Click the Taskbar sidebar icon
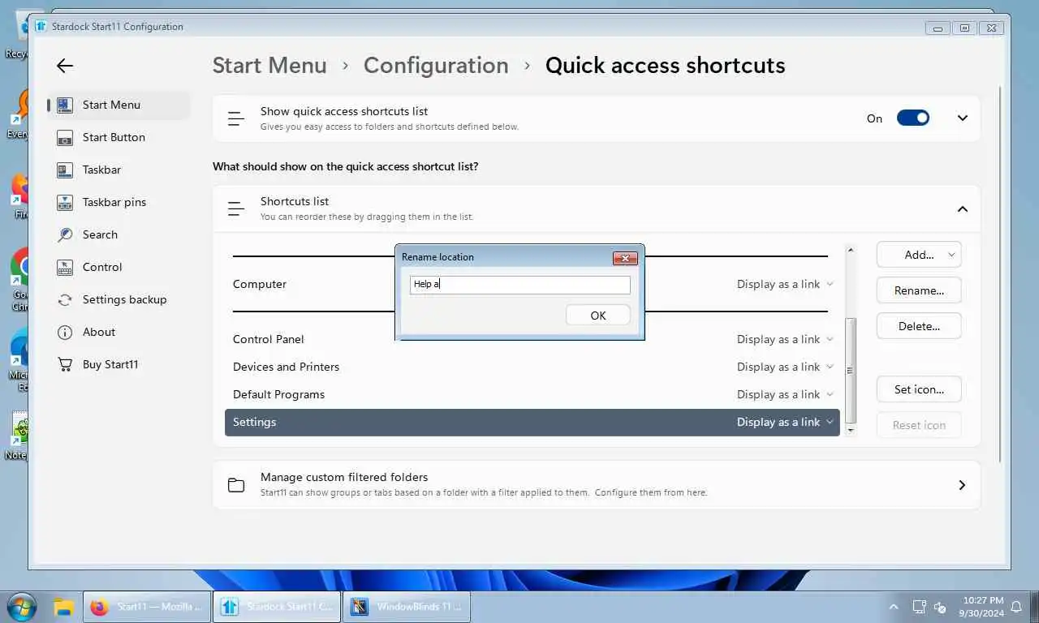1039x623 pixels. click(x=66, y=170)
